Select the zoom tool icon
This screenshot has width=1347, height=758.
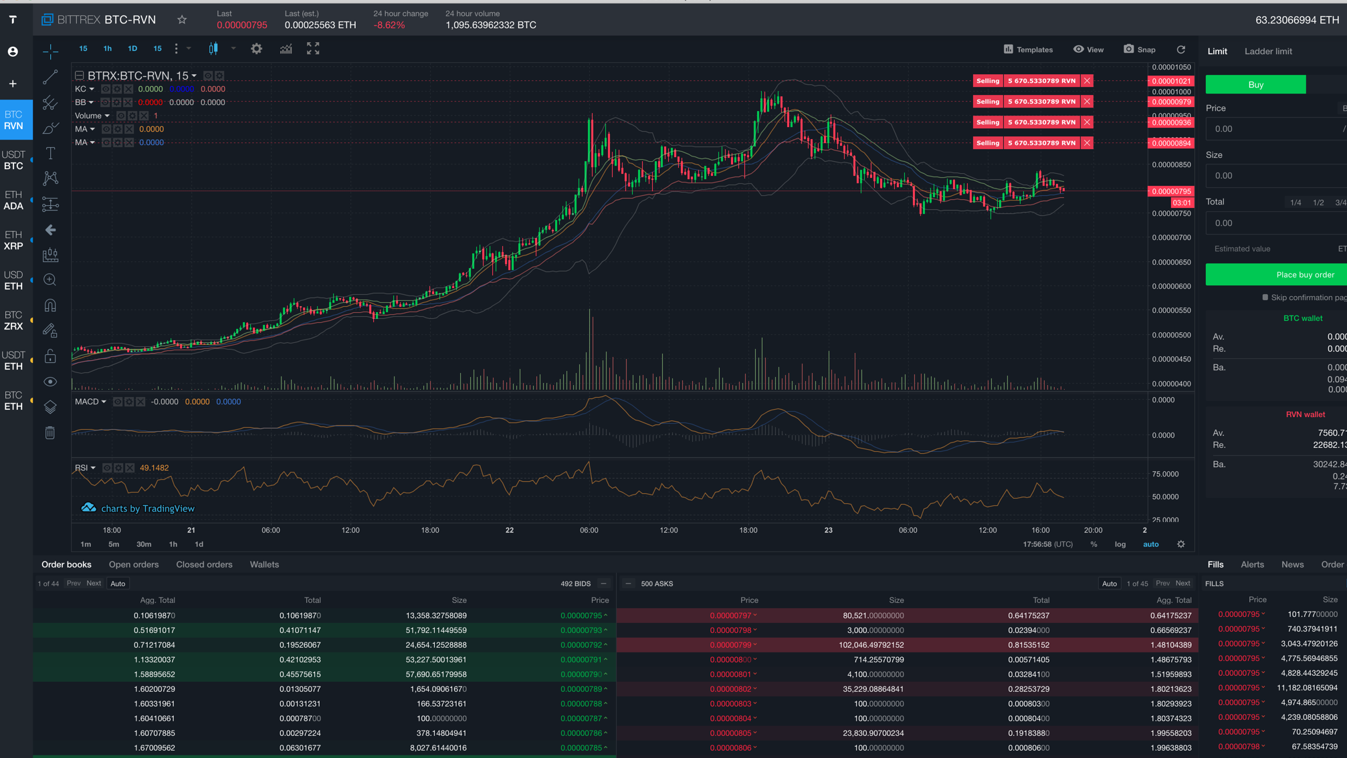click(51, 279)
